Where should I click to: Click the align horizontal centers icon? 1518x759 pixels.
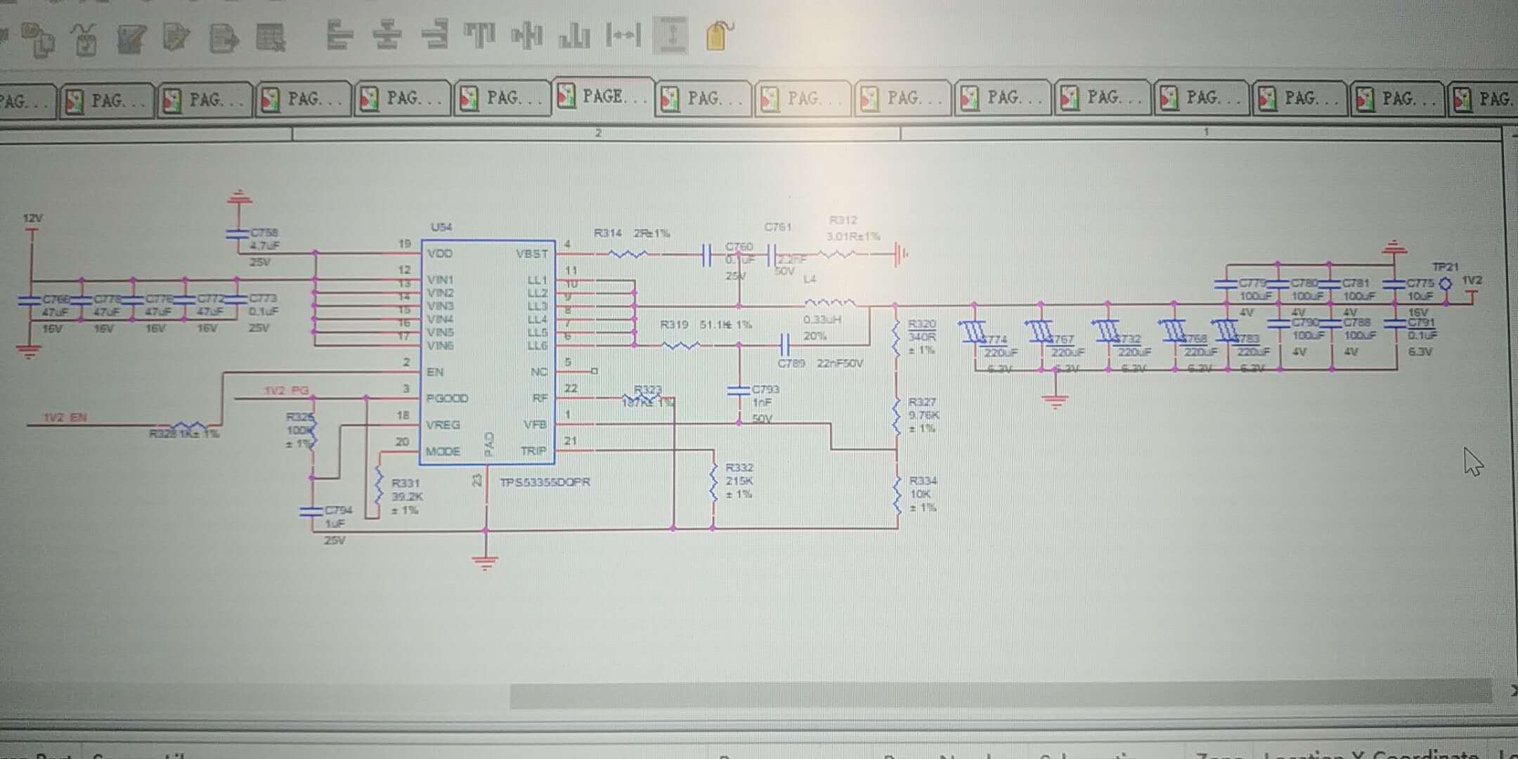(387, 35)
